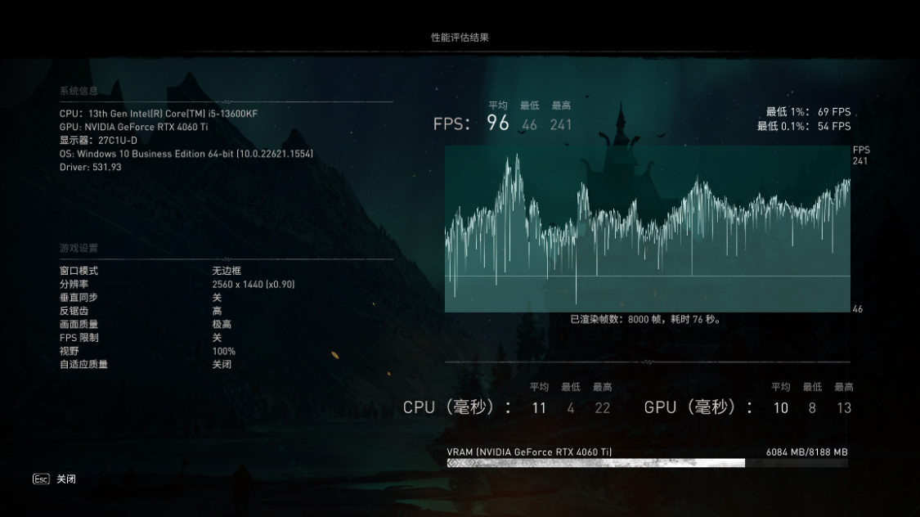Viewport: 920px width, 517px height.
Task: Select the VRAM usage "6084 MB/8188 MB"
Action: [807, 452]
